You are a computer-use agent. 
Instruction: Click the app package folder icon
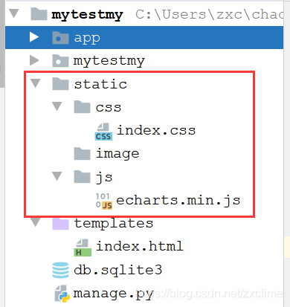click(x=60, y=38)
